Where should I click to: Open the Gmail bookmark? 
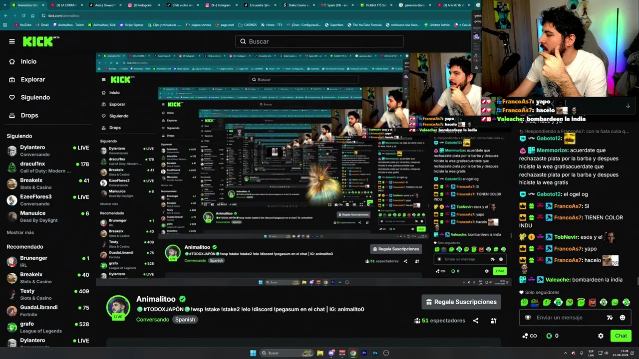click(x=42, y=24)
